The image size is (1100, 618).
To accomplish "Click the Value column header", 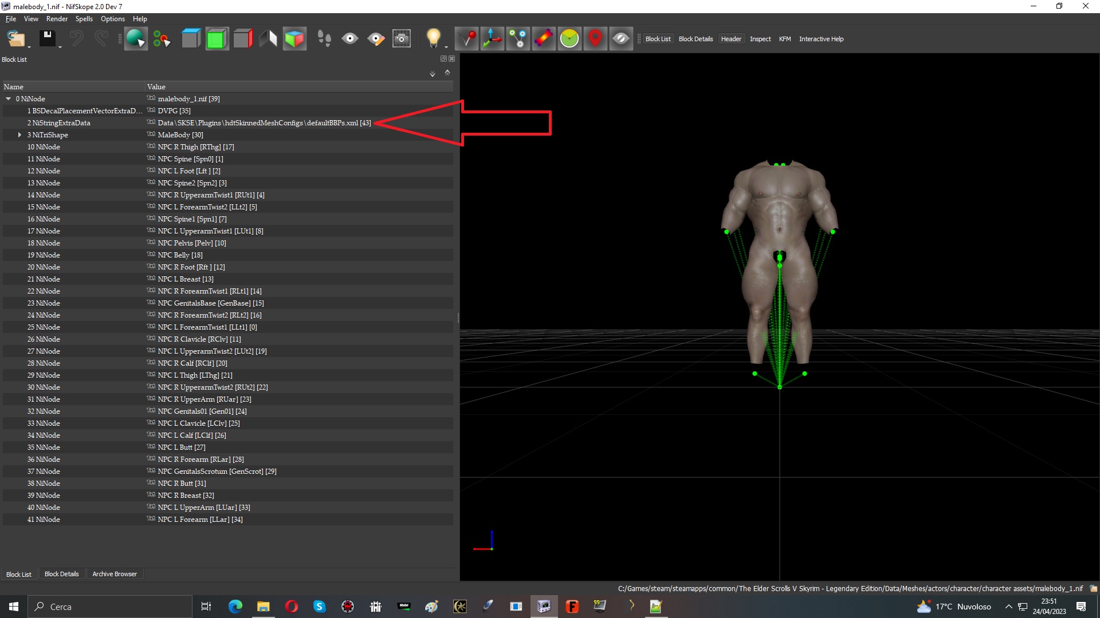I will 298,87.
